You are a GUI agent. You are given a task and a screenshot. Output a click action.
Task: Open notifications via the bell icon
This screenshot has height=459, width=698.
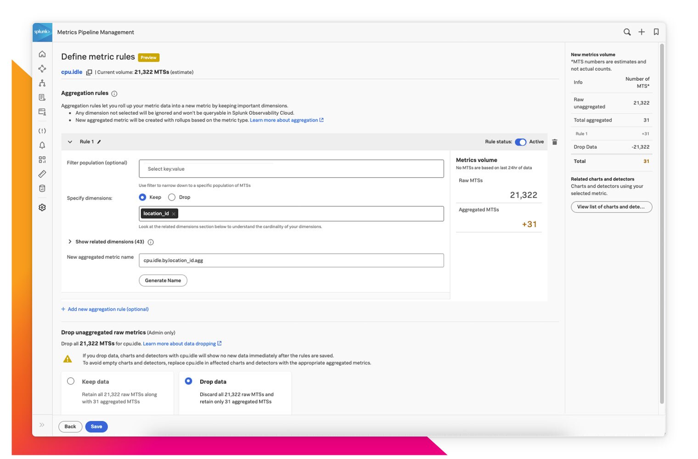(x=42, y=145)
